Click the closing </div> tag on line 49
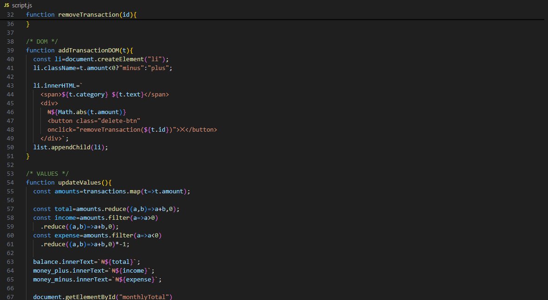Viewport: 548px width, 300px height. pos(51,139)
